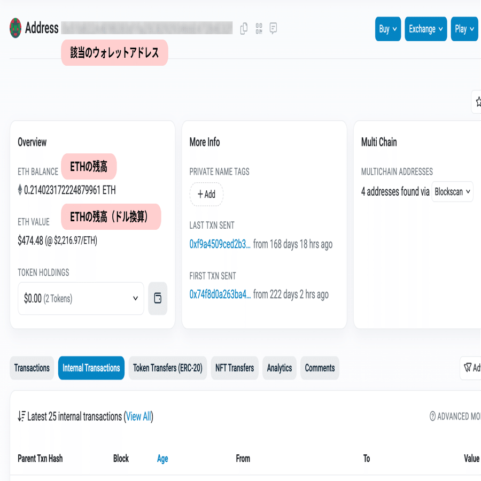Click the address identicon avatar

pyautogui.click(x=15, y=28)
